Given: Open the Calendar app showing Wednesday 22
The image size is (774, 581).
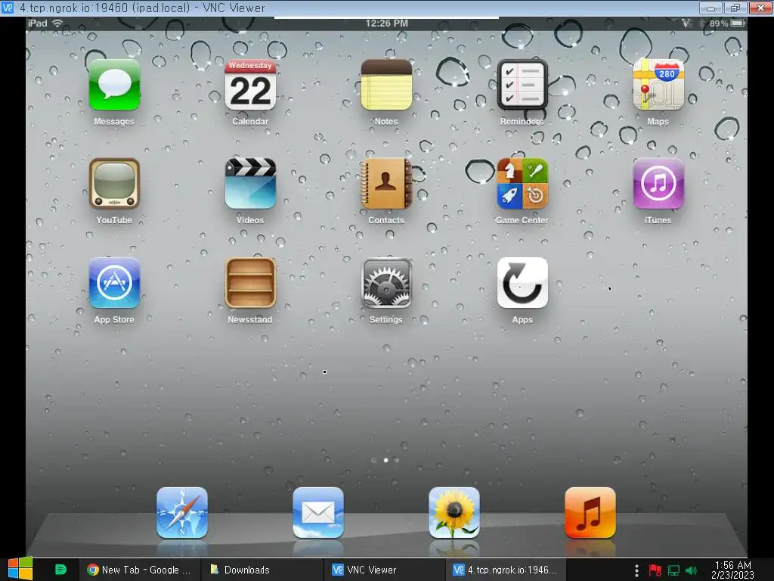Looking at the screenshot, I should click(x=250, y=85).
